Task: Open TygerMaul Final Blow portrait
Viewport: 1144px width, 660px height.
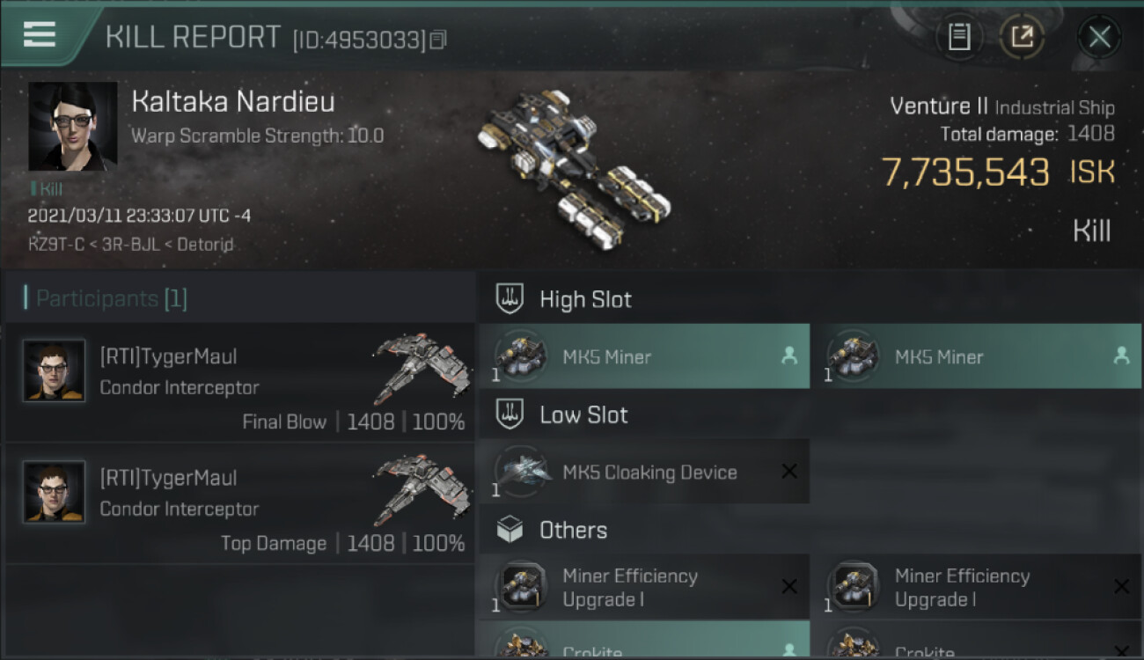Action: (54, 371)
